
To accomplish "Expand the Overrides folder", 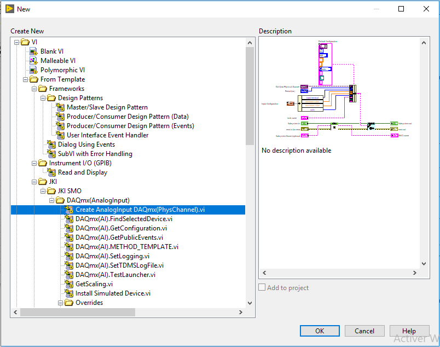I will click(60, 303).
